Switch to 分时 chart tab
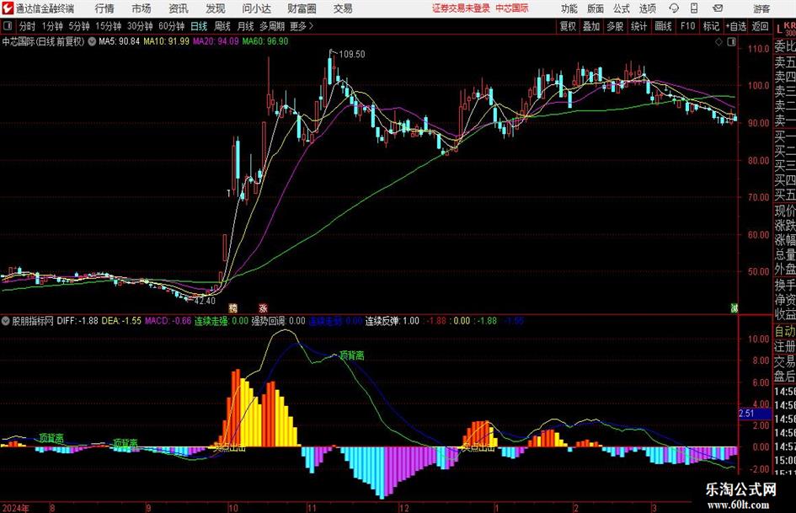The height and width of the screenshot is (513, 796). click(28, 26)
